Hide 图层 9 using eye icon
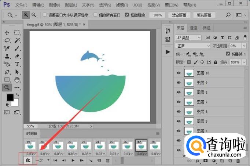Screen dimensions: 250x166 pyautogui.click(x=179, y=83)
